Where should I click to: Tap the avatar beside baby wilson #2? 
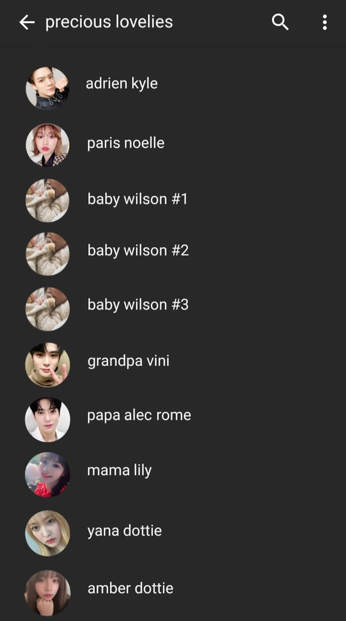pos(47,254)
